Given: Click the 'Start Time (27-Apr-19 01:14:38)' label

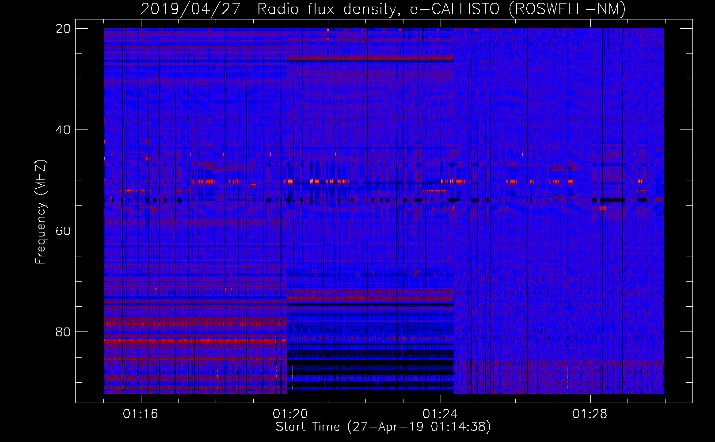Looking at the screenshot, I should click(383, 427).
